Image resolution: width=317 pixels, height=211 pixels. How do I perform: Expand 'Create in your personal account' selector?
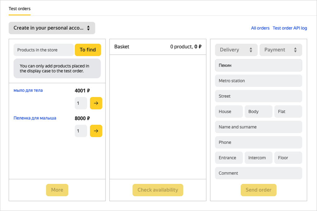point(52,28)
